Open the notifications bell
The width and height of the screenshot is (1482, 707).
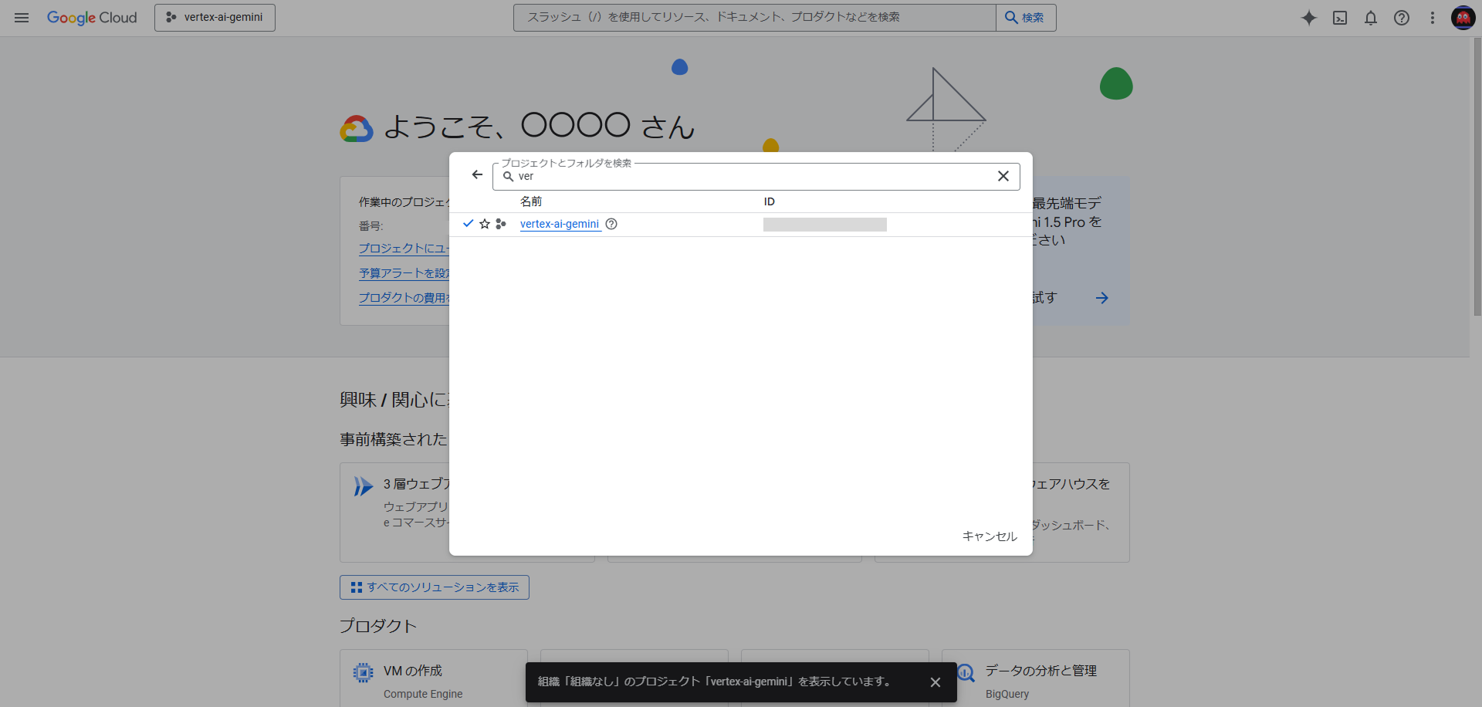point(1371,18)
